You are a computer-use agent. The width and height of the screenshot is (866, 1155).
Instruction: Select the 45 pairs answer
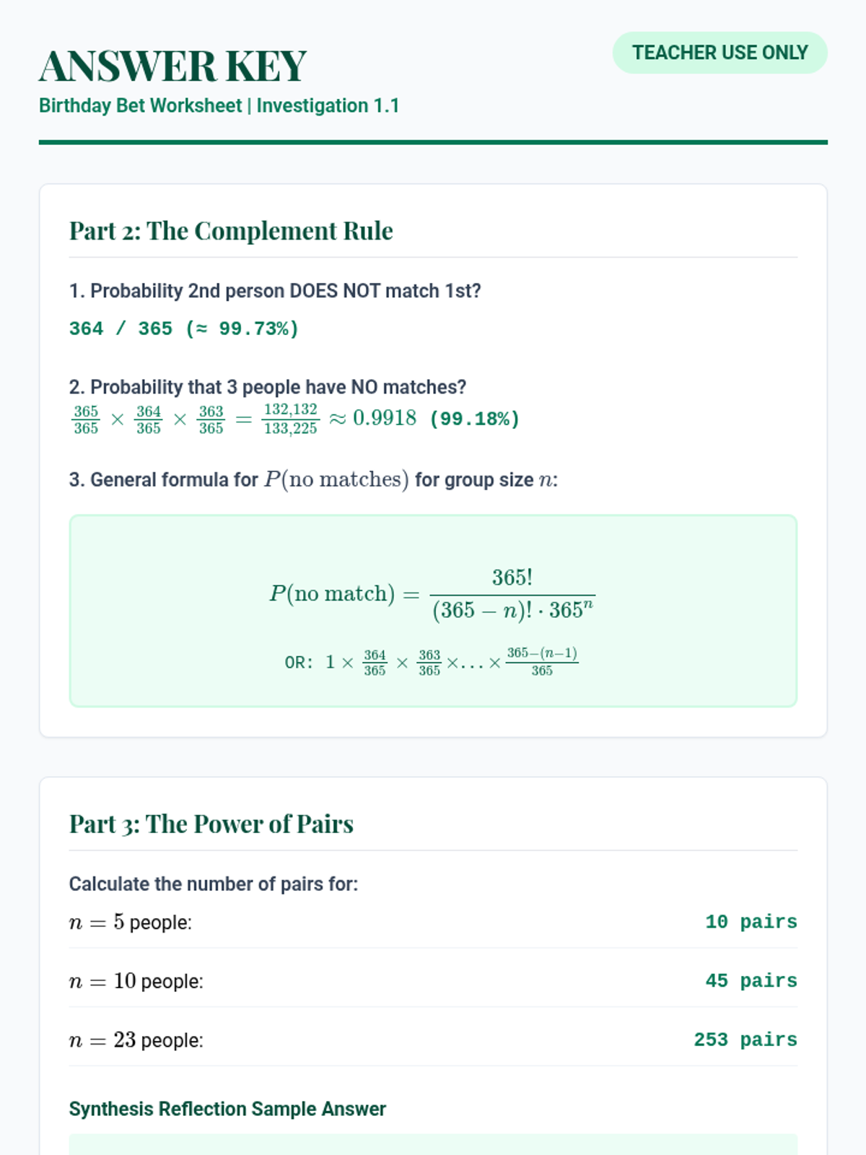pyautogui.click(x=751, y=981)
